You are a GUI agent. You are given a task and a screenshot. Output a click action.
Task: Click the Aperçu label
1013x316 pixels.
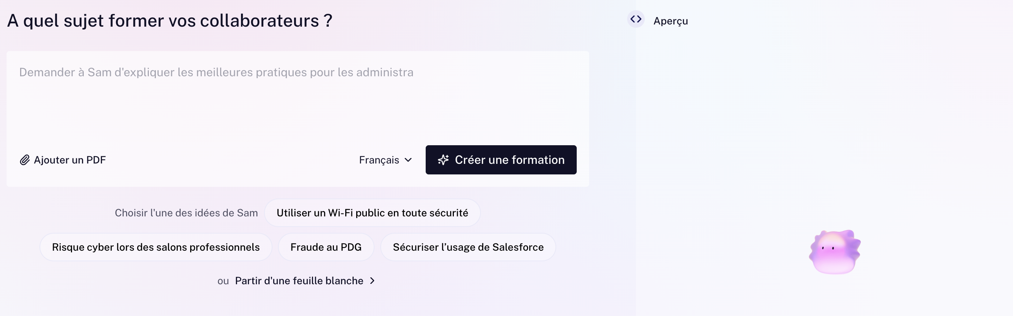coord(670,21)
